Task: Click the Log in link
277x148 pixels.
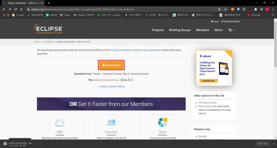Action: click(215, 22)
